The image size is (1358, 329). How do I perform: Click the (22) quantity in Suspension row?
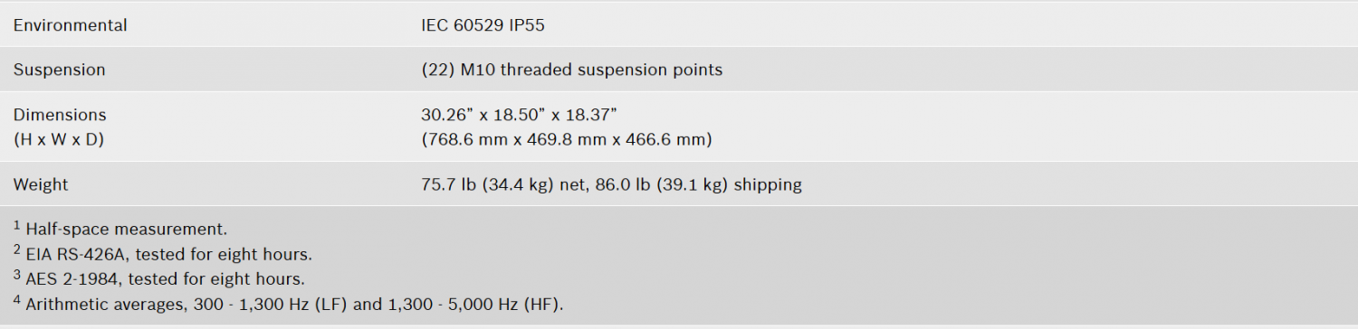(x=439, y=70)
